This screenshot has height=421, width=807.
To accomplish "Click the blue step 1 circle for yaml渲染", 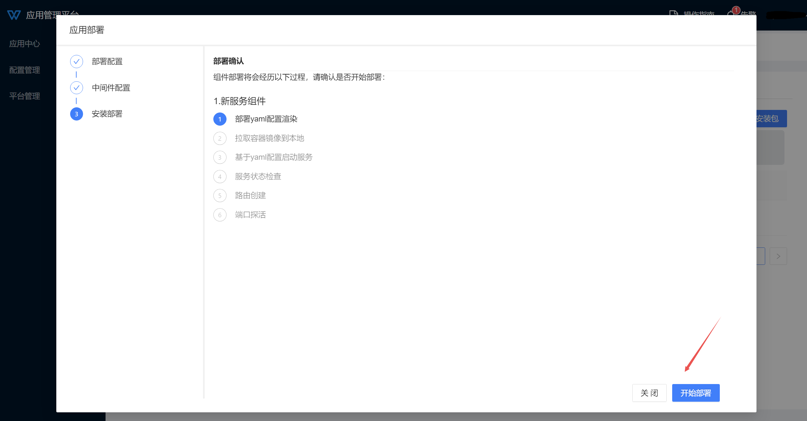I will (220, 119).
